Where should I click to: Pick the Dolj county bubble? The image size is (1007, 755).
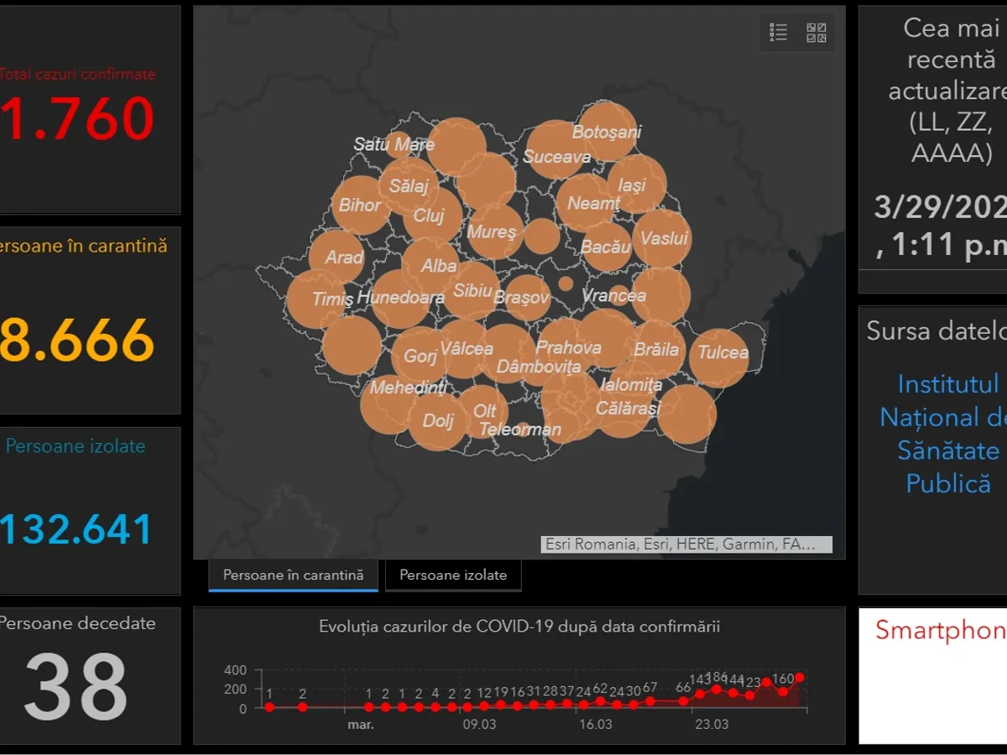[x=437, y=422]
